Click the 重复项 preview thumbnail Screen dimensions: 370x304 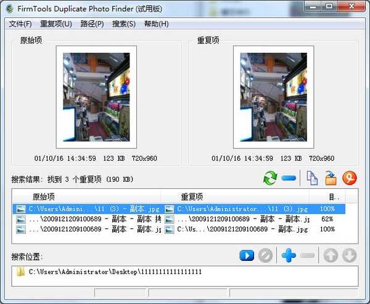273,97
